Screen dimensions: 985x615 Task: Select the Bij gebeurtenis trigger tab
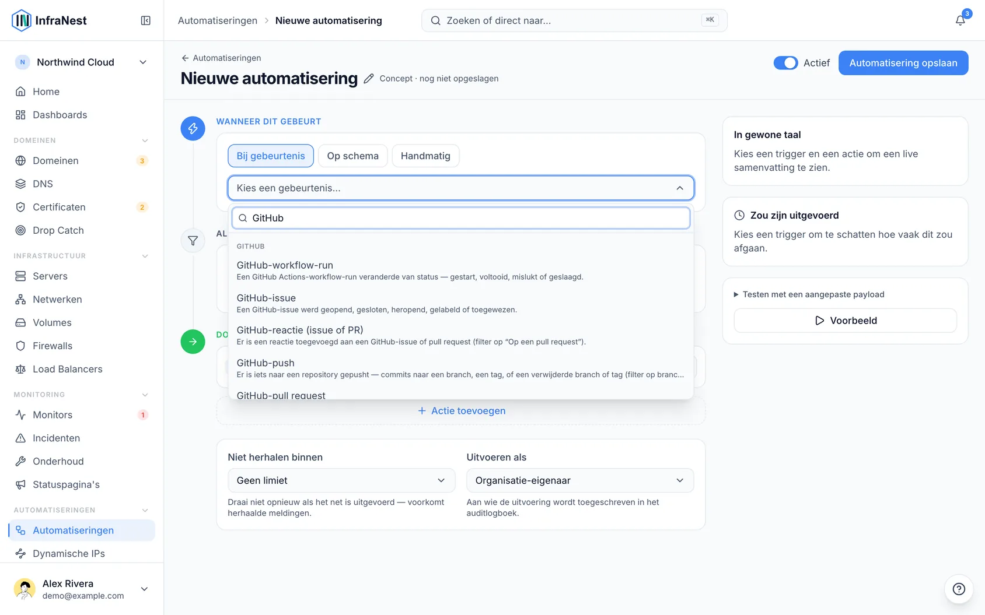(x=271, y=156)
